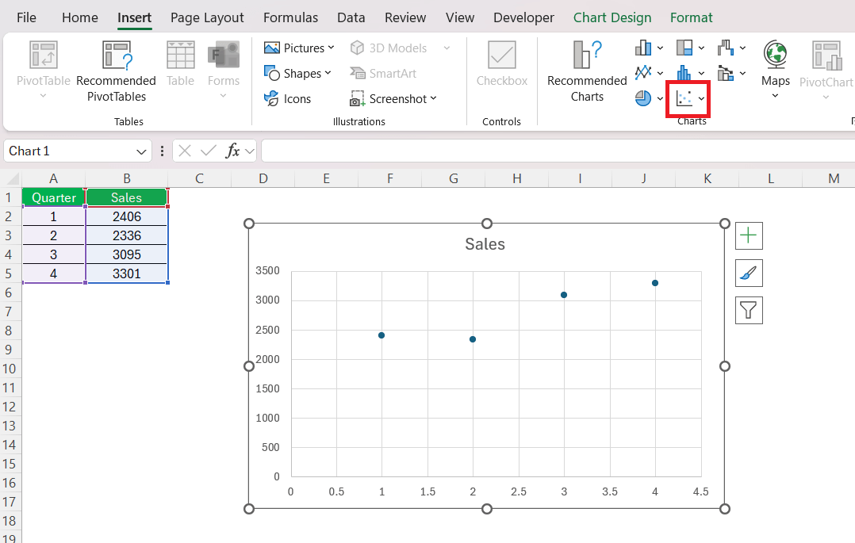
Task: Click the Select All corner button
Action: coord(11,178)
